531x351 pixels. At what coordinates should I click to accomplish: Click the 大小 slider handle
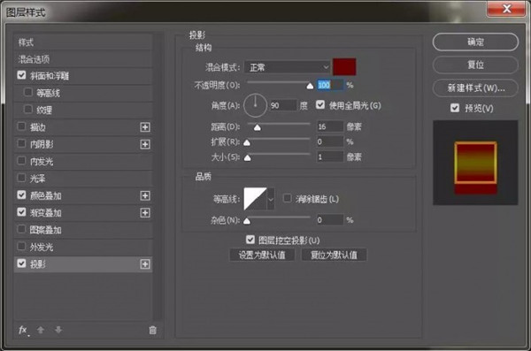tap(248, 157)
